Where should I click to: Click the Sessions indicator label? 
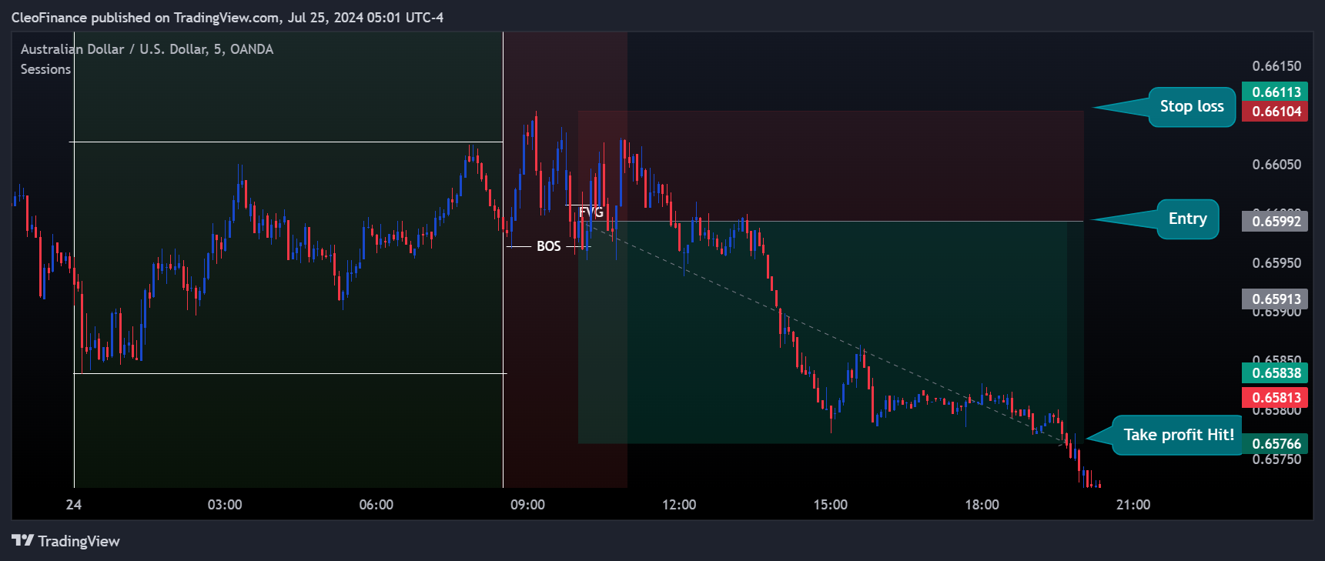click(x=45, y=69)
